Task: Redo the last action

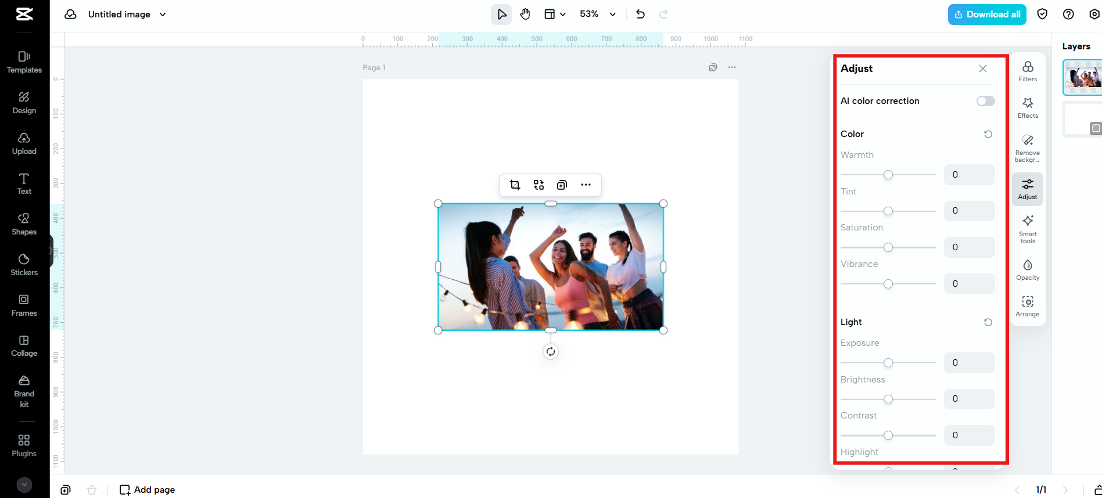Action: tap(663, 14)
